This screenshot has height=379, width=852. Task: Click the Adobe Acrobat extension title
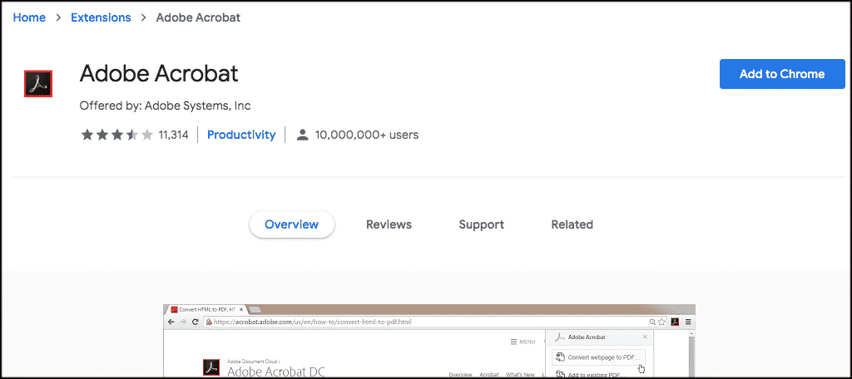159,73
